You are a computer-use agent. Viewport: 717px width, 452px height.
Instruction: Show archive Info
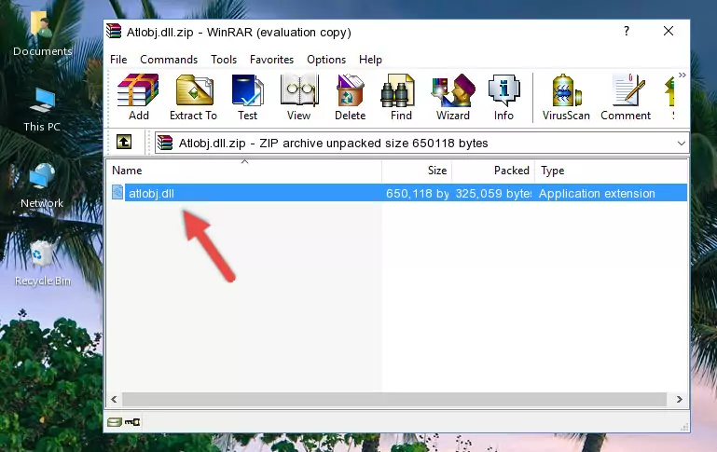[503, 97]
